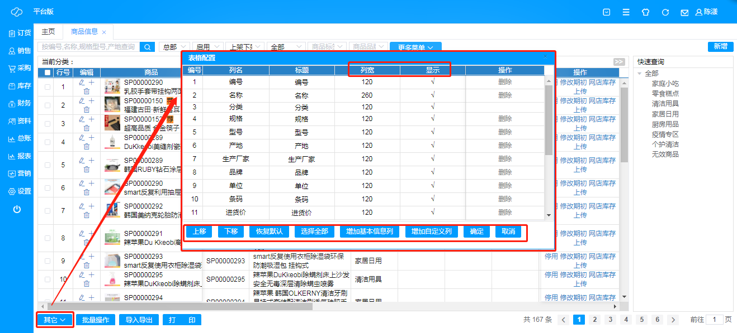Go to page 2 in pagination
This screenshot has height=333, width=737.
(x=595, y=320)
